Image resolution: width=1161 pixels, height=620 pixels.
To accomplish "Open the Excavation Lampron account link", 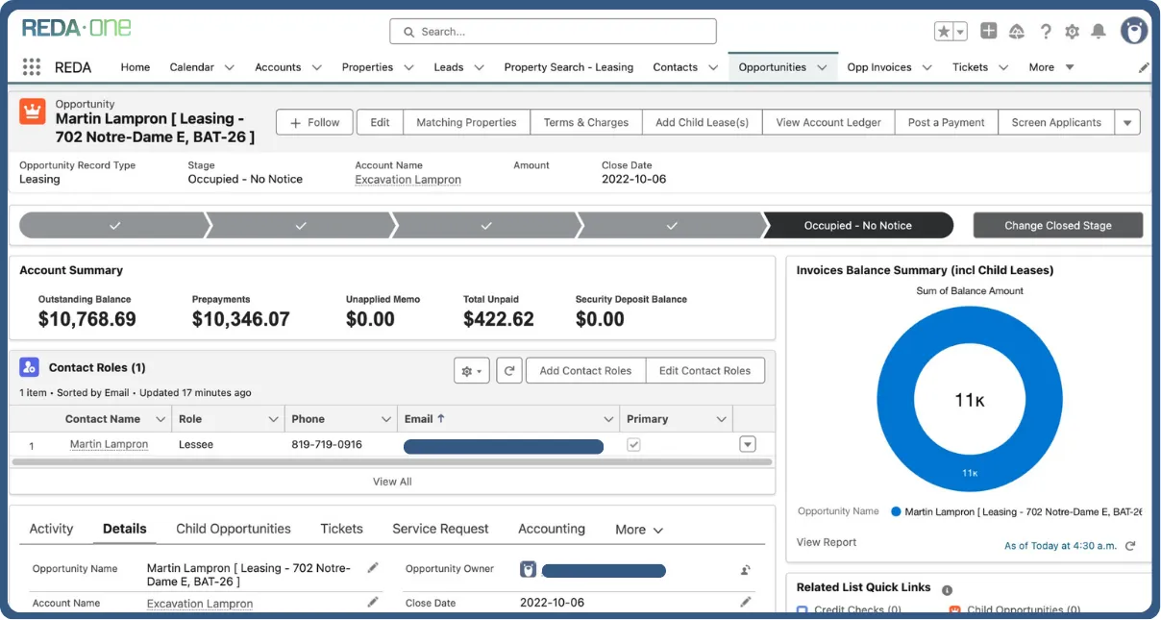I will [x=407, y=179].
